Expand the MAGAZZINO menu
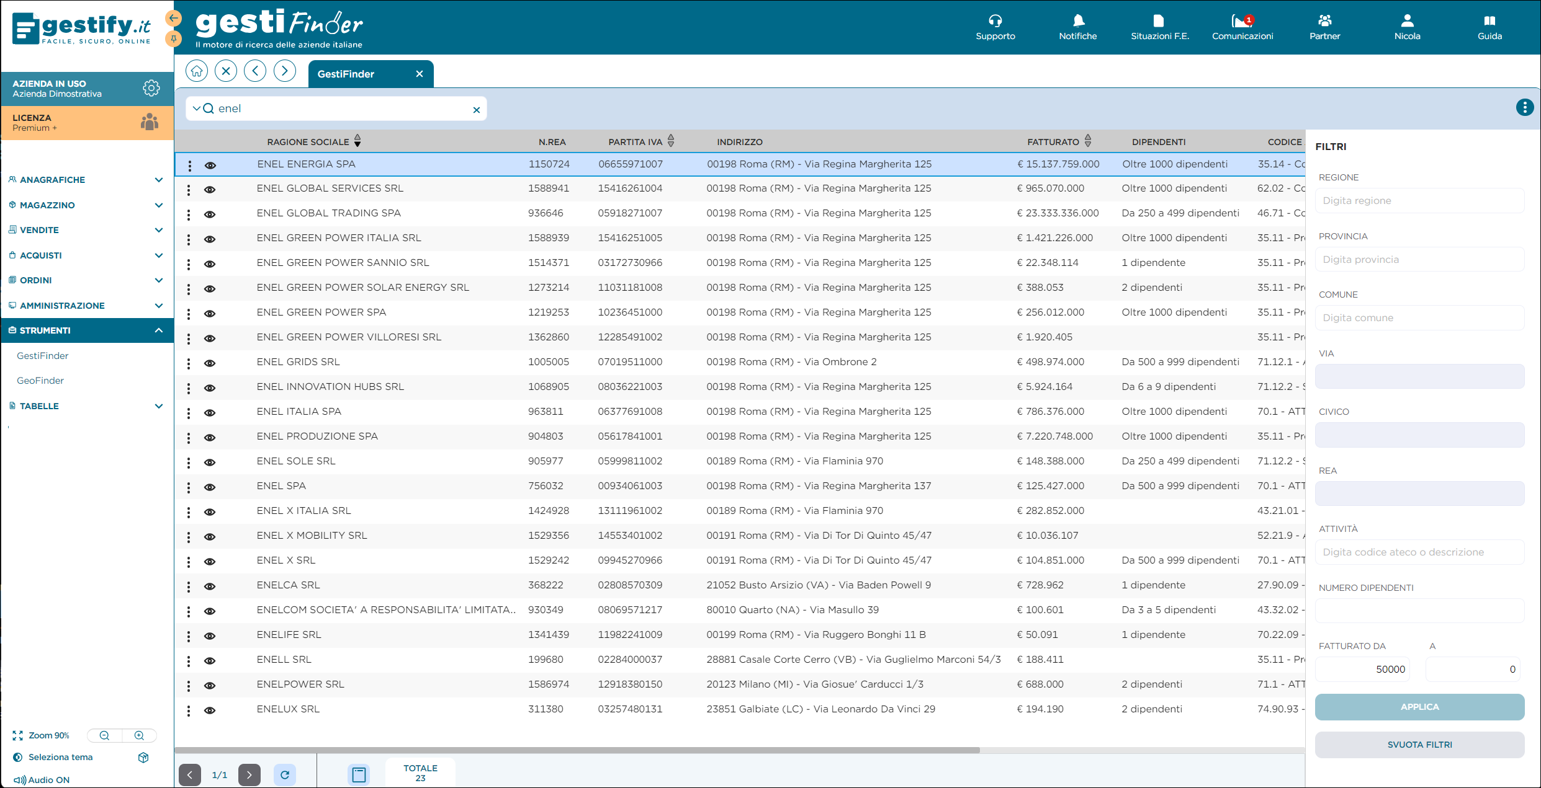 [87, 205]
